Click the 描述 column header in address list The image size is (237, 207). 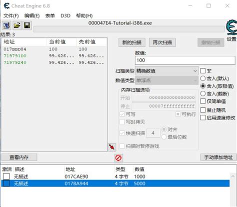point(19,169)
